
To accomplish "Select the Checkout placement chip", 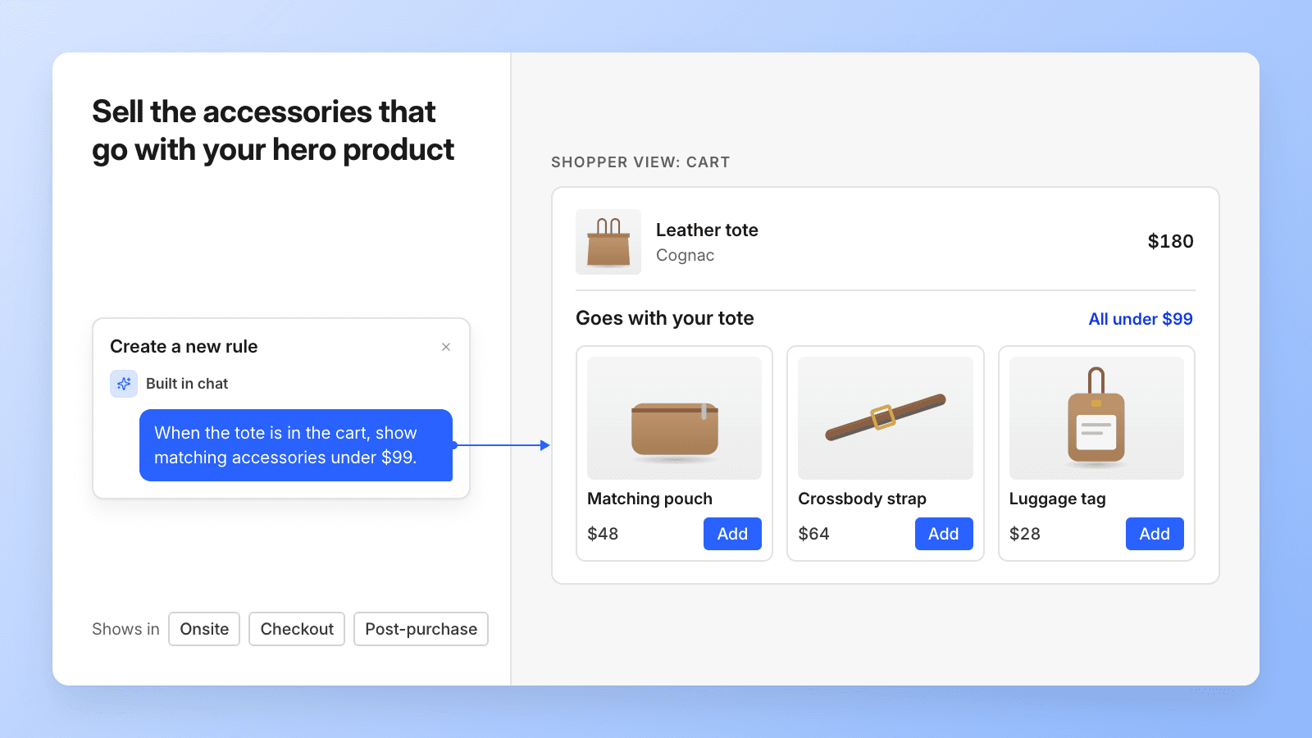I will click(297, 629).
